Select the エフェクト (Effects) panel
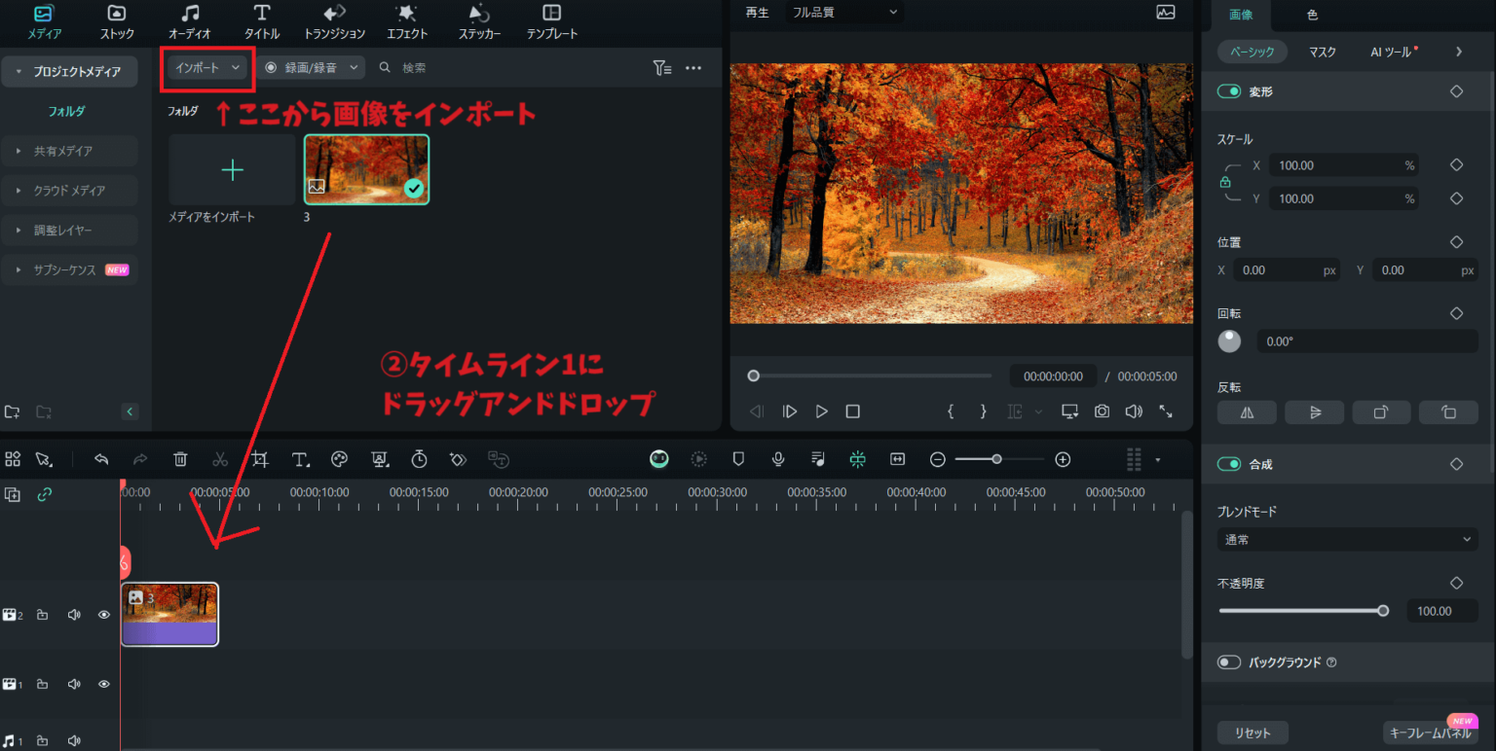Viewport: 1496px width, 751px height. tap(406, 21)
